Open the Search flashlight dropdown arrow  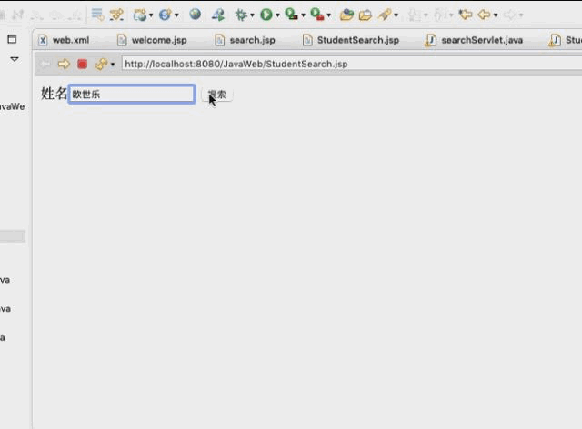(x=396, y=15)
